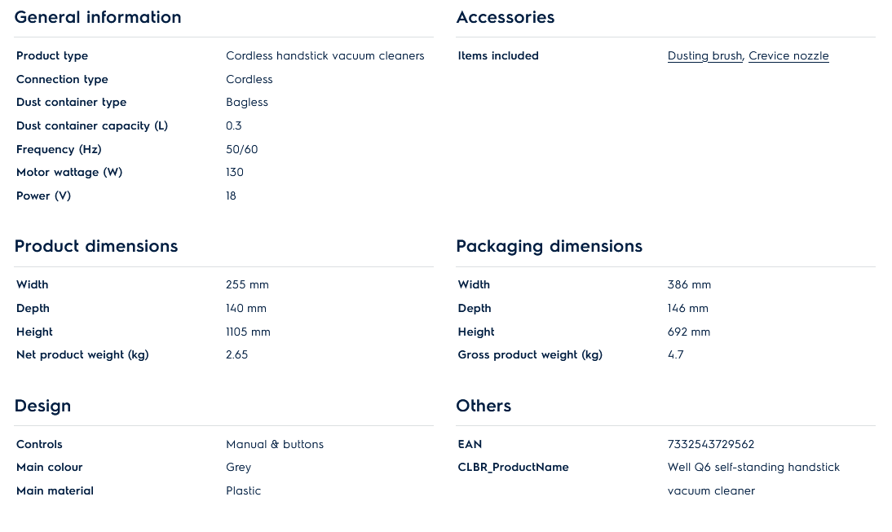Click the Main colour Grey value
Screen dimensions: 892x532
point(239,468)
